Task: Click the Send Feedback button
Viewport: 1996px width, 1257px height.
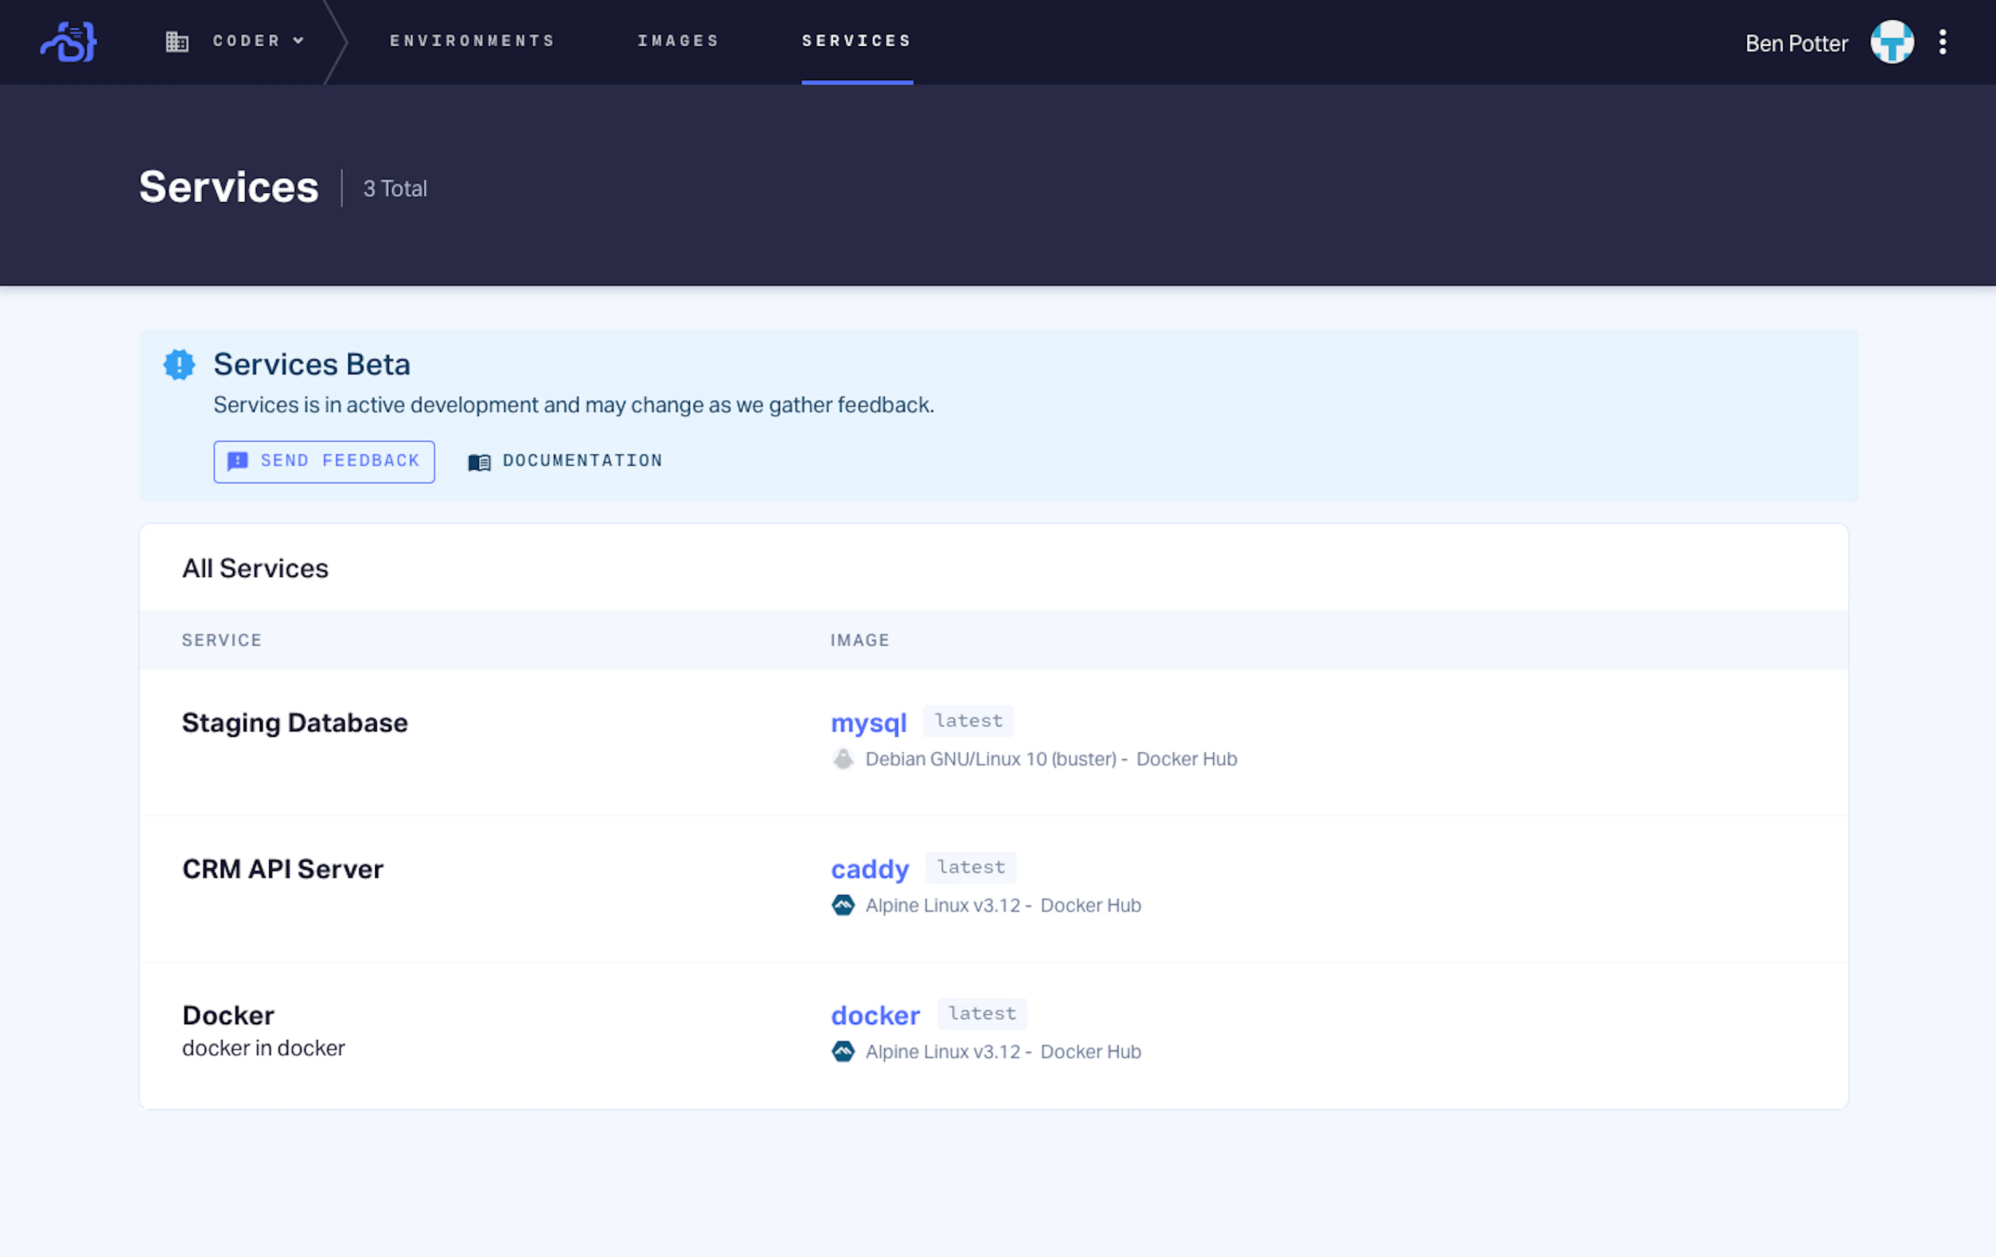Action: pos(324,461)
